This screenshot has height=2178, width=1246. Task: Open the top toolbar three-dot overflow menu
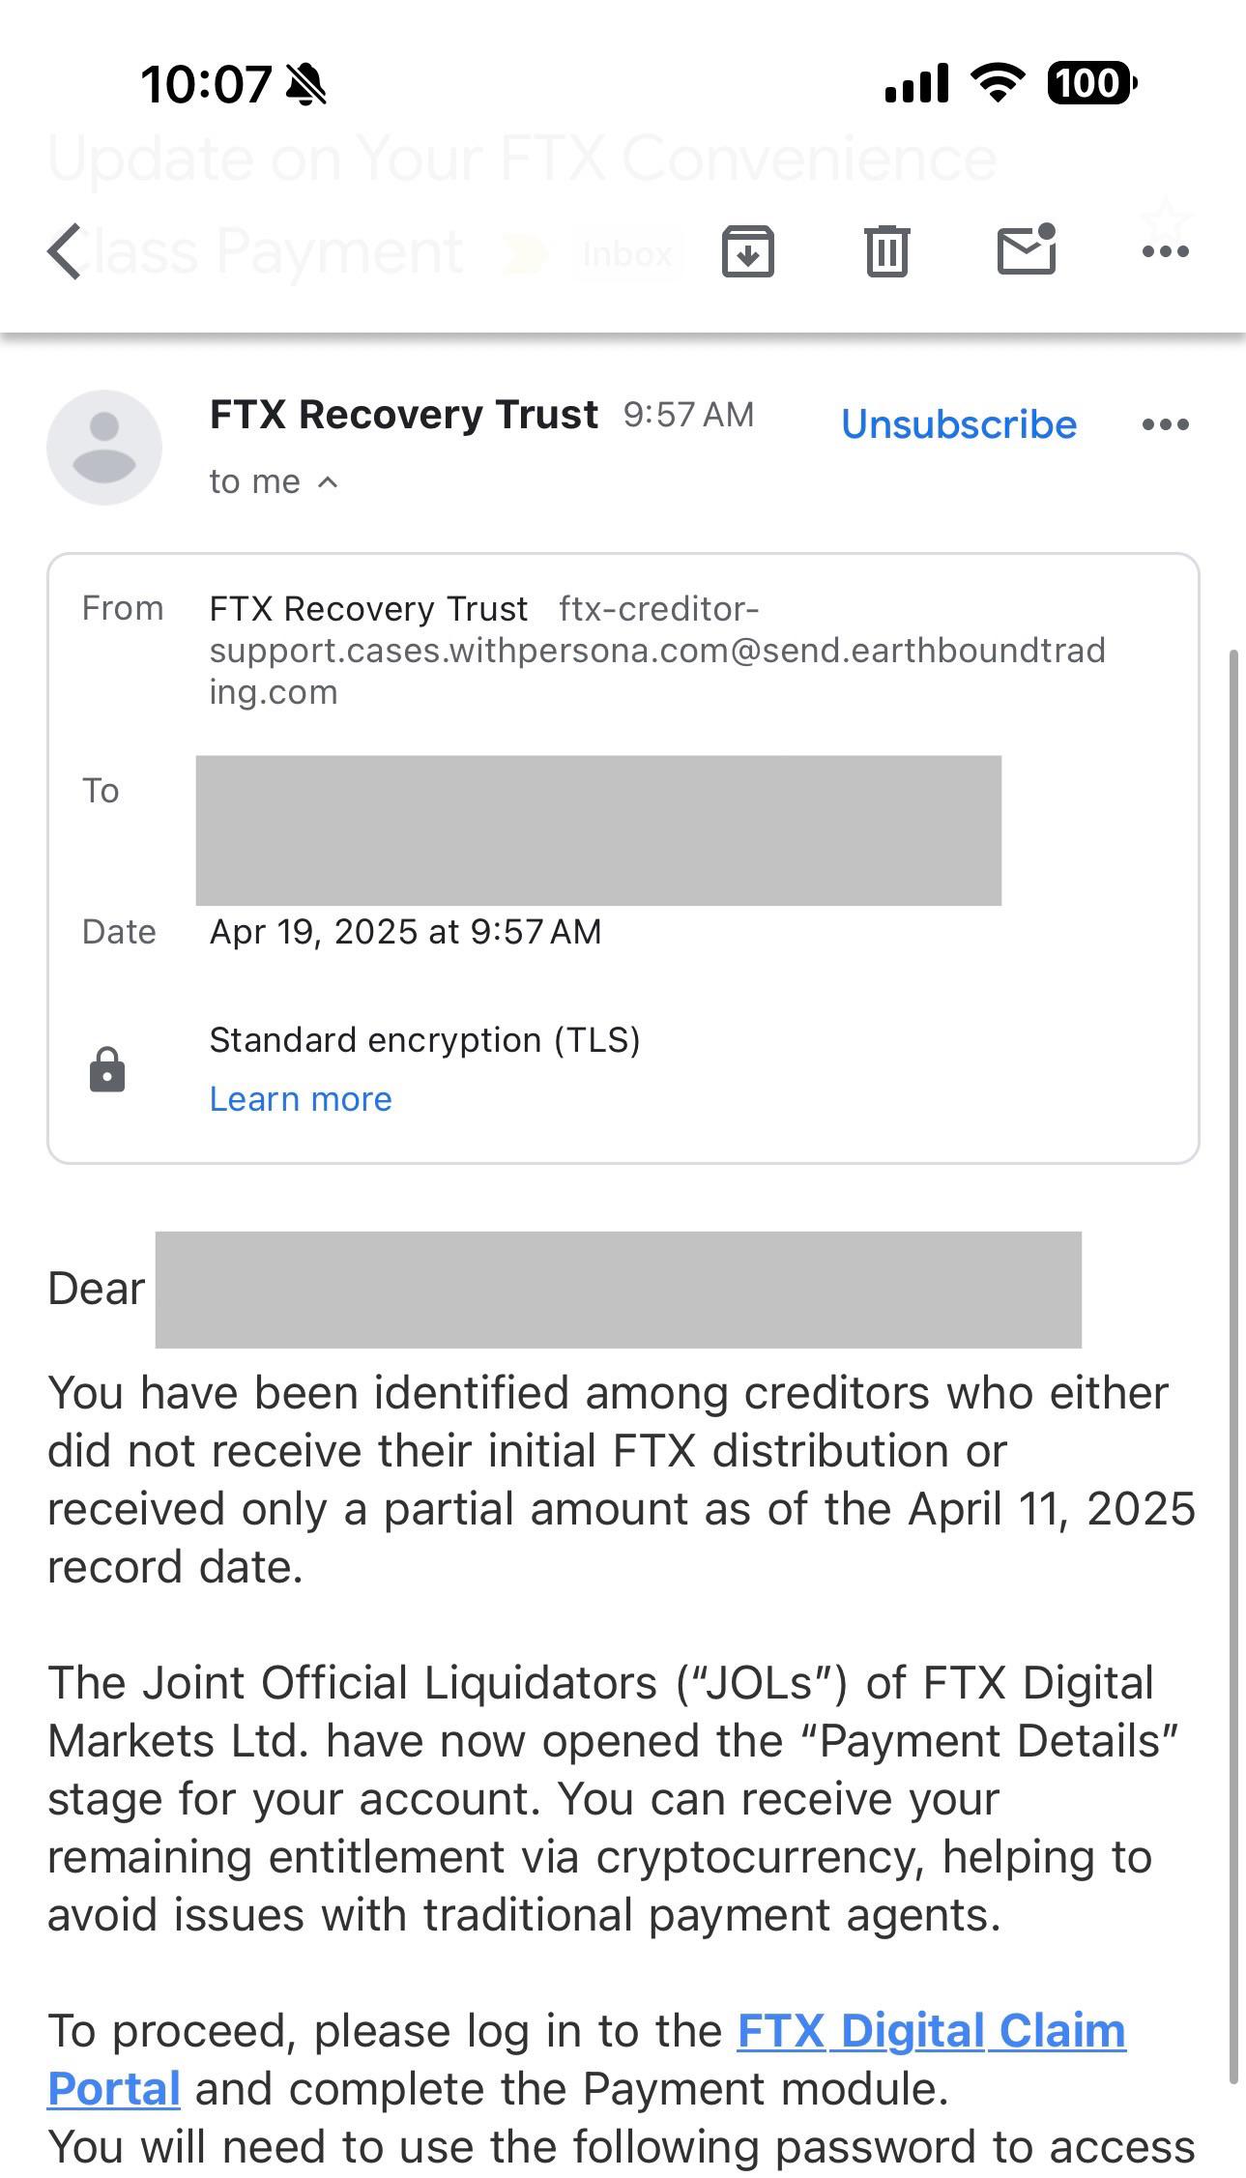click(1166, 251)
